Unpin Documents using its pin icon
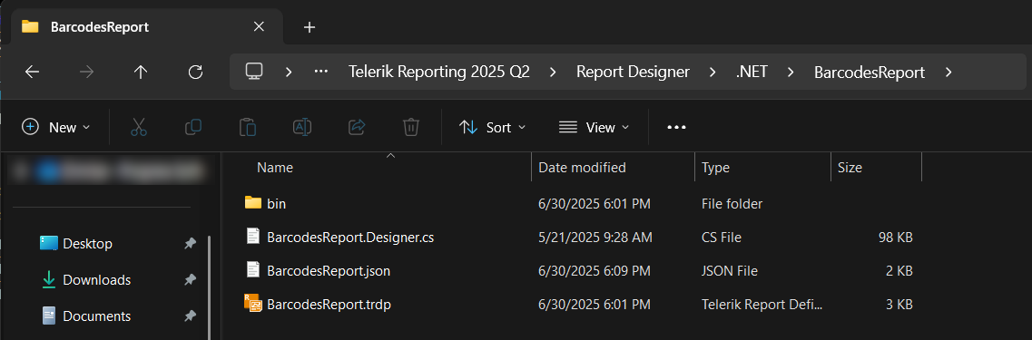Viewport: 1032px width, 340px height. coord(190,316)
